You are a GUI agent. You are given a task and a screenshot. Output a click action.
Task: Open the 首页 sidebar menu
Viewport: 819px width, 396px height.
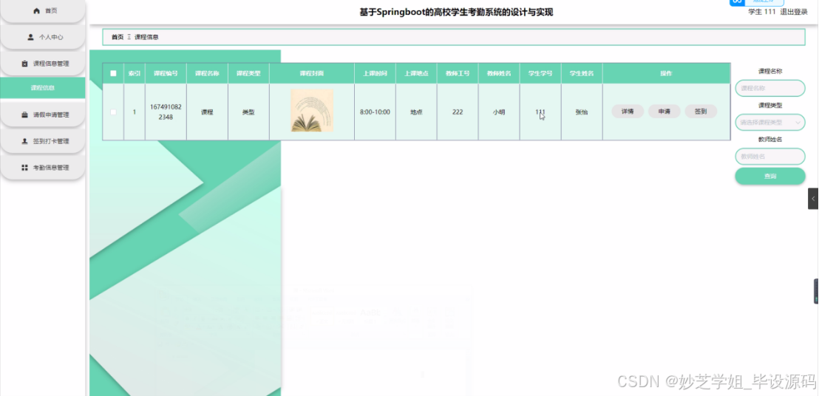pos(42,11)
